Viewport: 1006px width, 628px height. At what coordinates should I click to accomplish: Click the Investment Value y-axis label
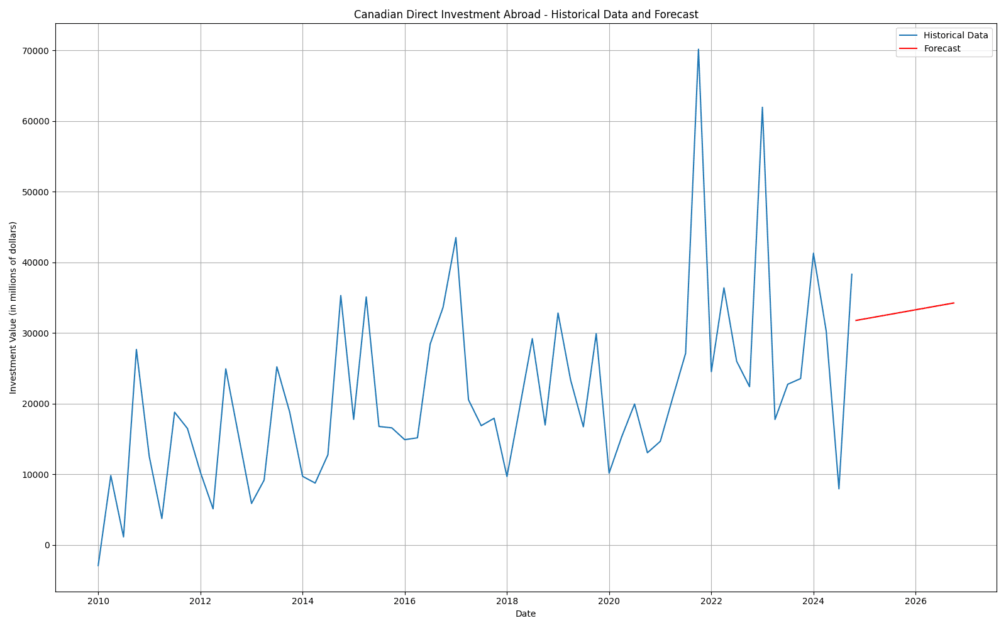(13, 308)
